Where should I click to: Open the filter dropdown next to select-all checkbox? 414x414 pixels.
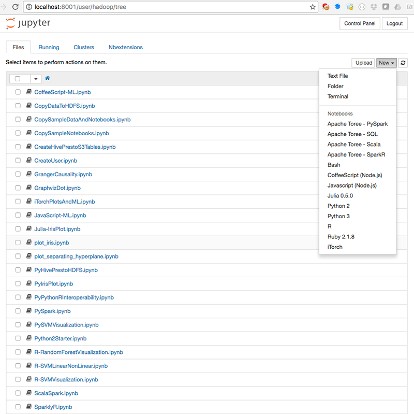(x=36, y=78)
